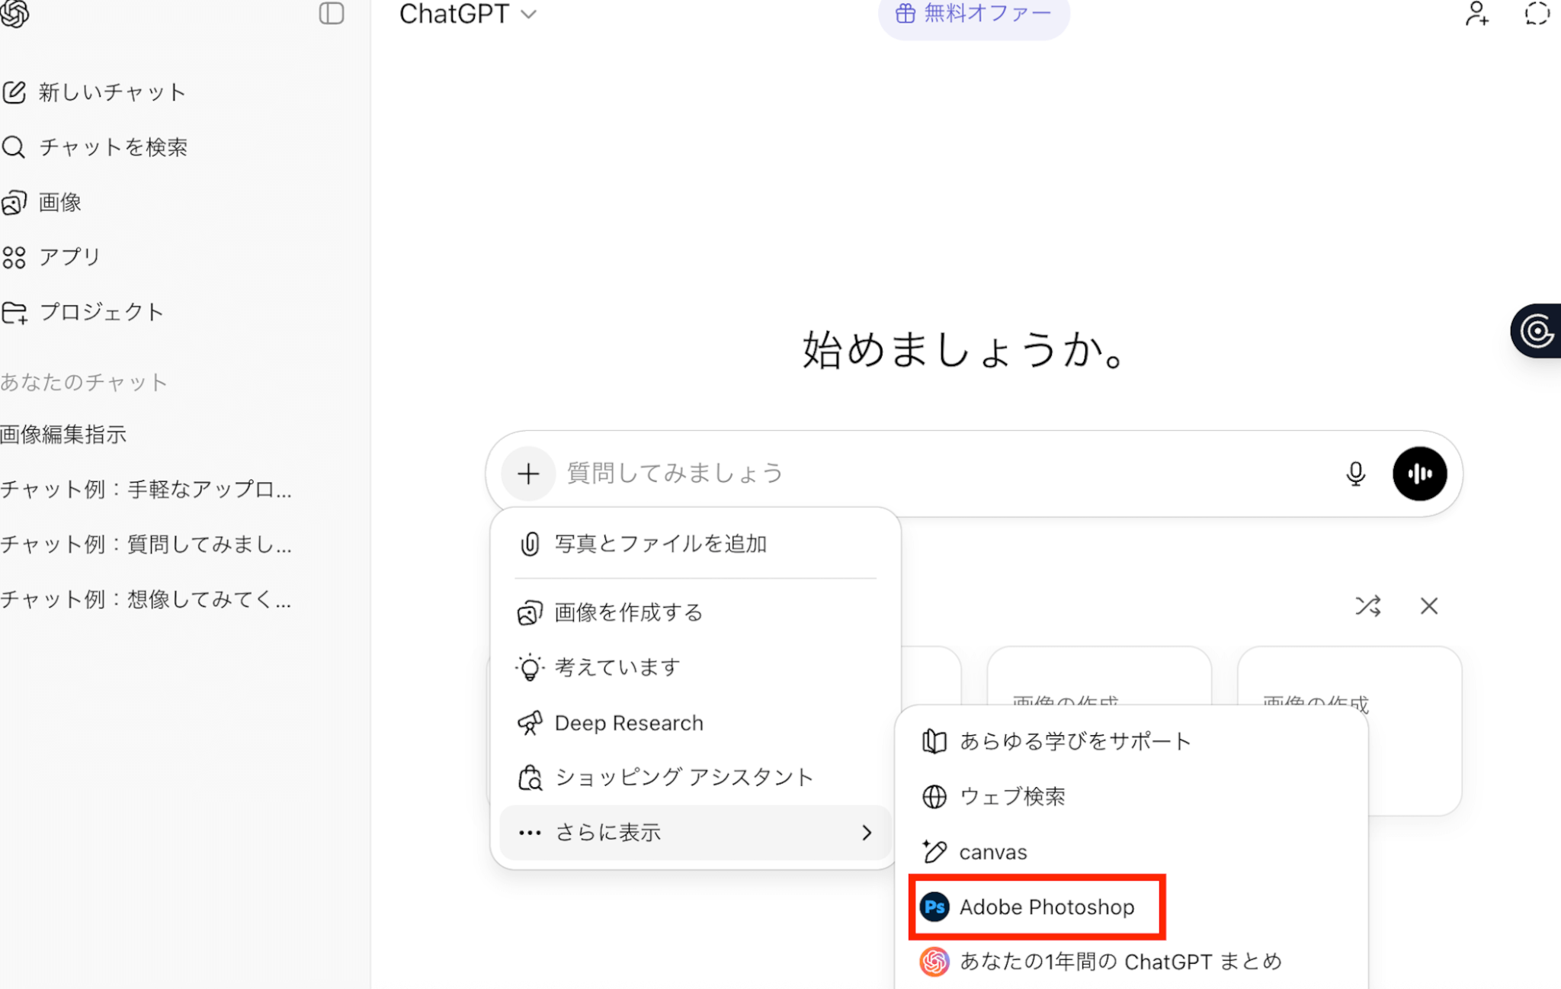Open temporary chat dashed-circle icon

pyautogui.click(x=1537, y=14)
